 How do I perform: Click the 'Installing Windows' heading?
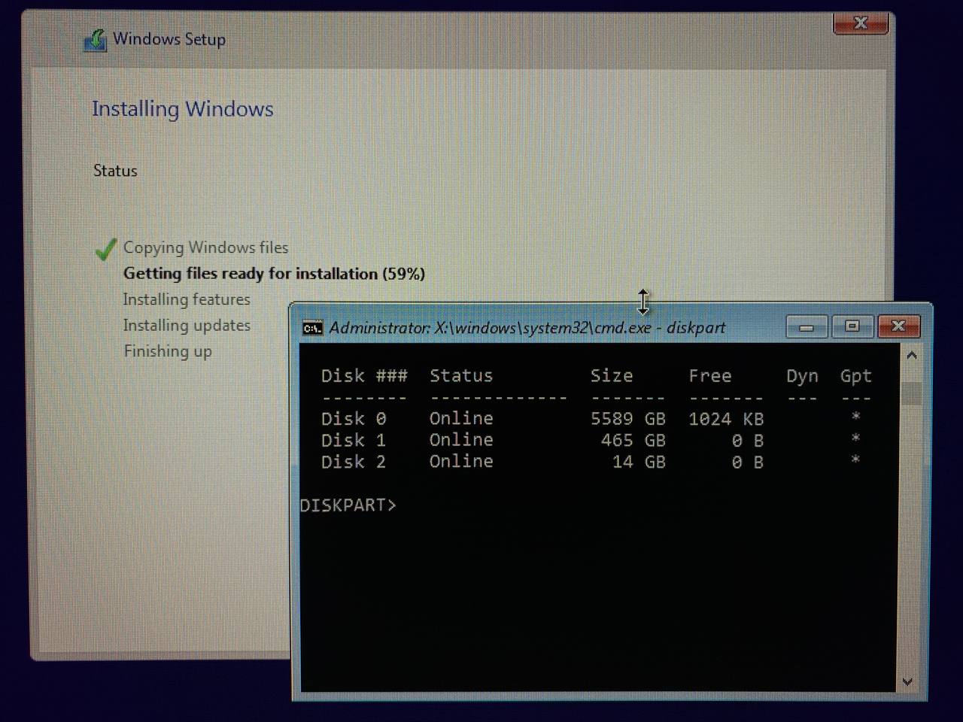(183, 109)
